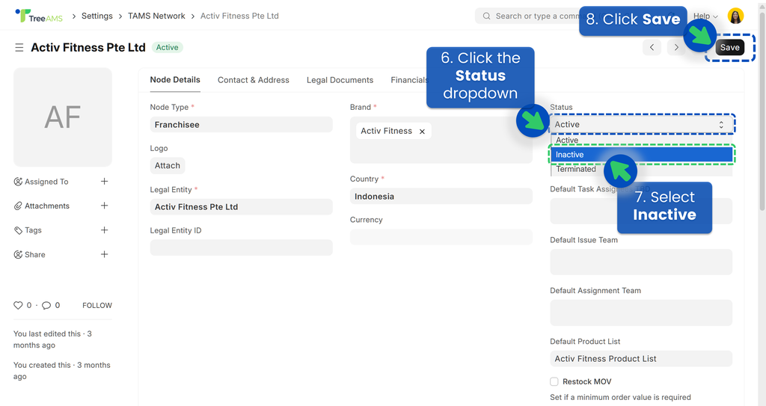The image size is (766, 406).
Task: Add a new attachment plus icon
Action: click(x=104, y=206)
